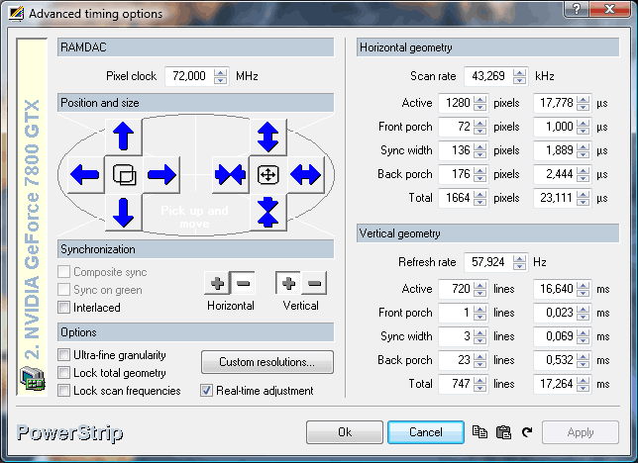Enable Ultra-fine granularity
The height and width of the screenshot is (463, 638).
[x=63, y=355]
